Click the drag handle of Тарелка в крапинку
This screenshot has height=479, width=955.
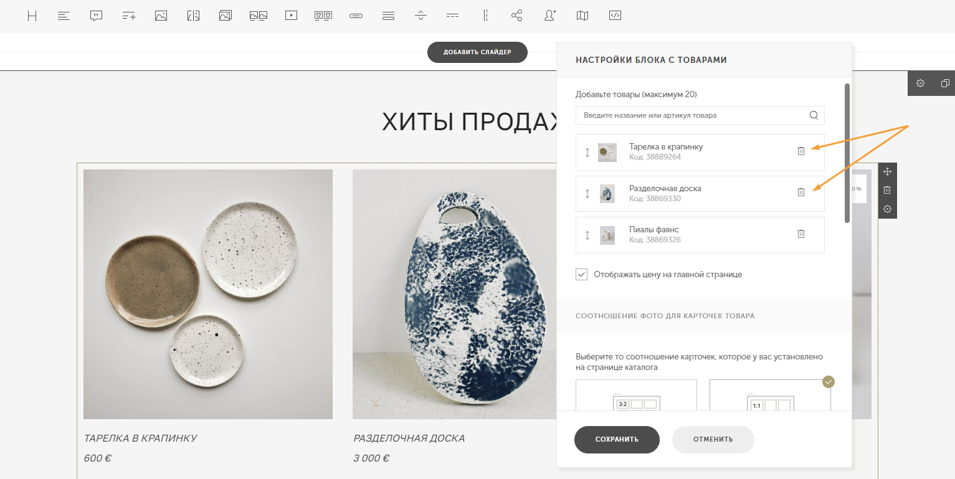point(587,152)
